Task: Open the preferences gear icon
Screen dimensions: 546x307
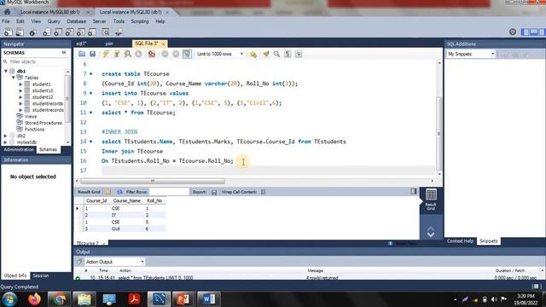Action: click(x=513, y=32)
